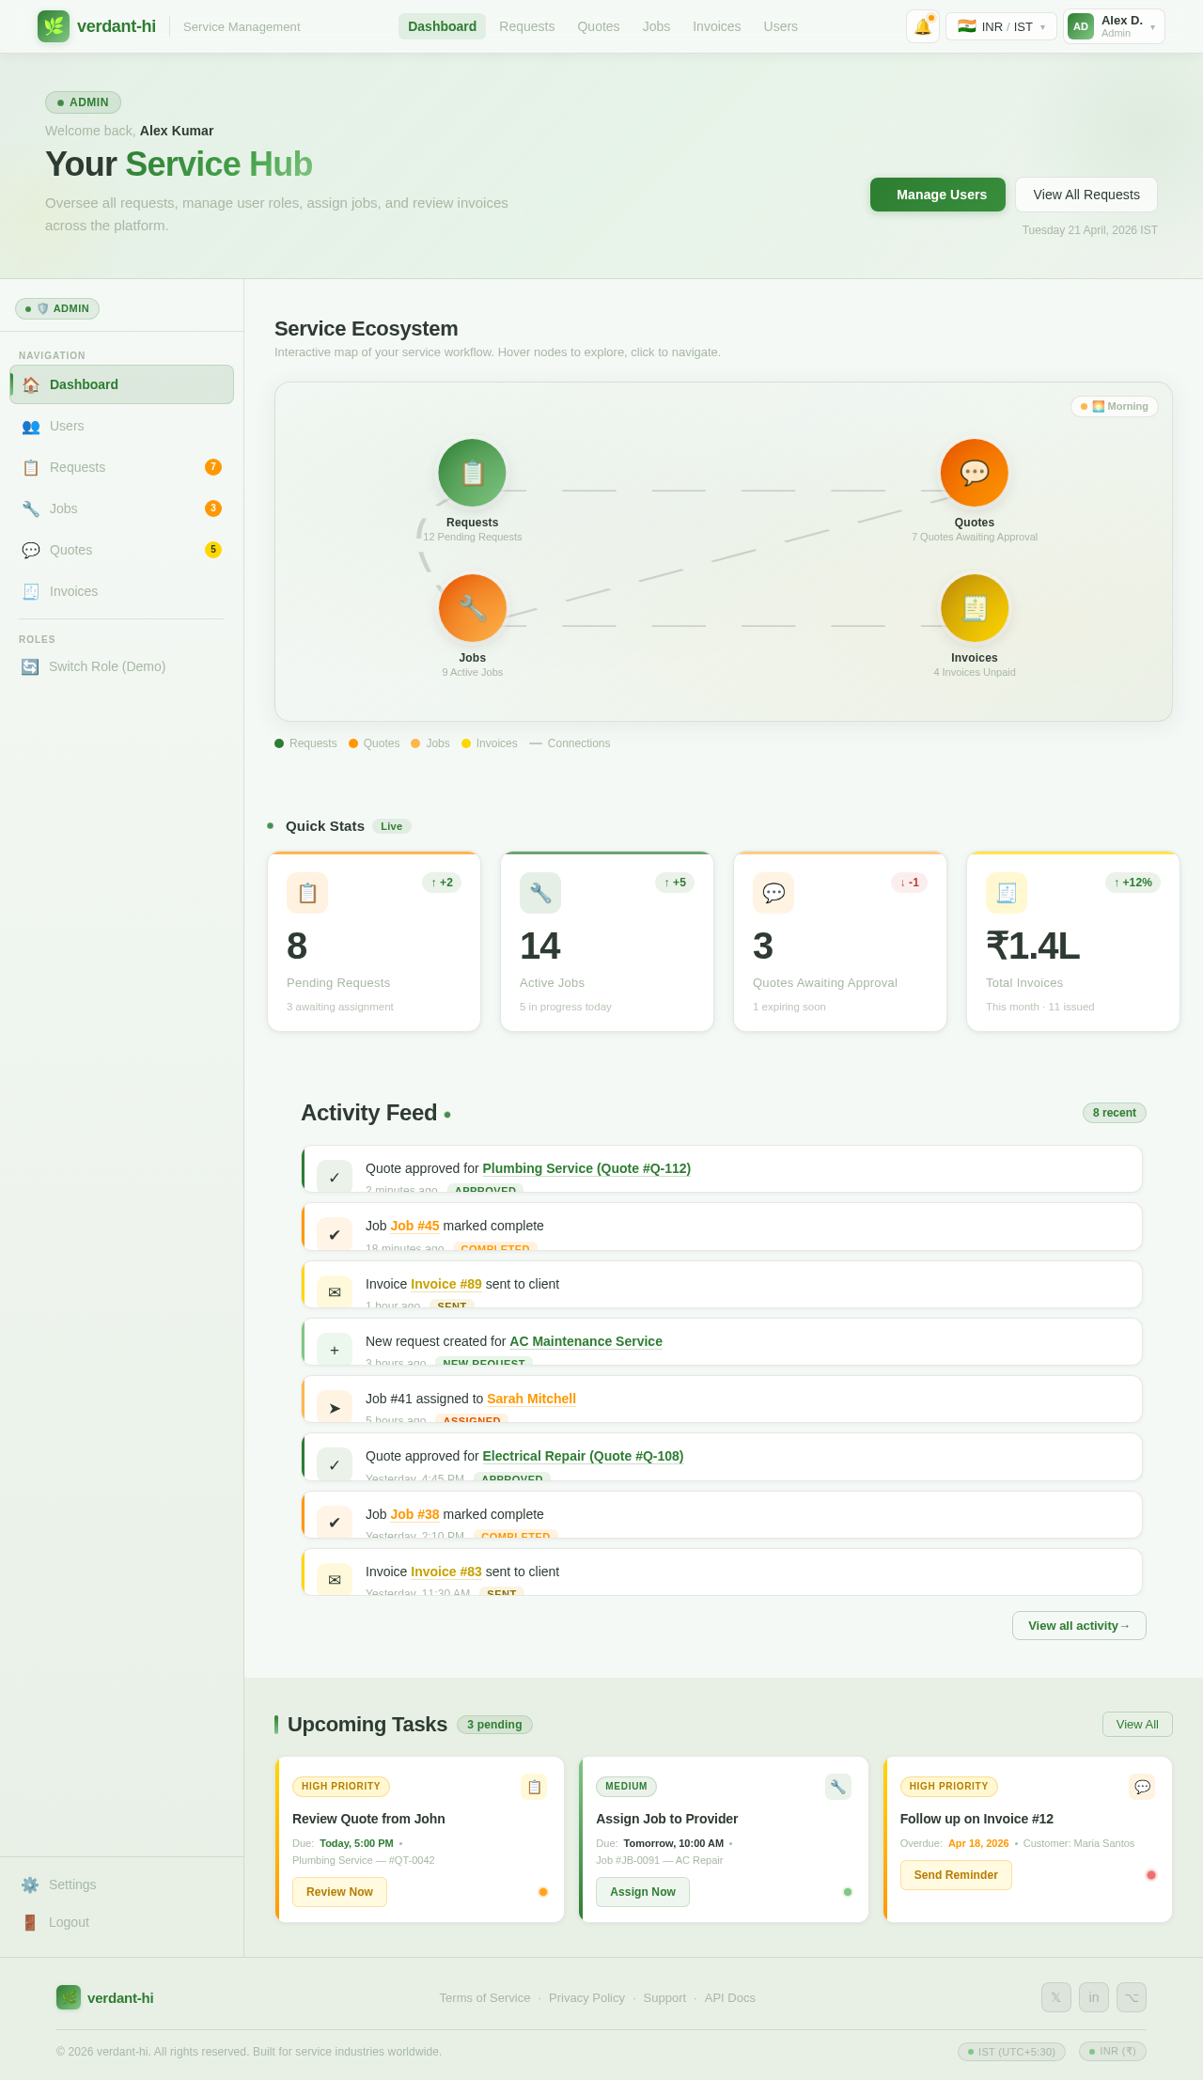
Task: Click the 8 recent badge in Activity Feed
Action: click(1115, 1113)
